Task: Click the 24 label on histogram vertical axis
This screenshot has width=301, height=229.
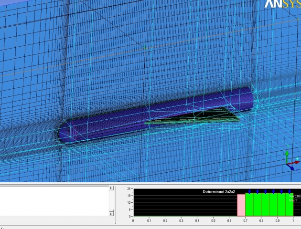Action: coord(129,189)
